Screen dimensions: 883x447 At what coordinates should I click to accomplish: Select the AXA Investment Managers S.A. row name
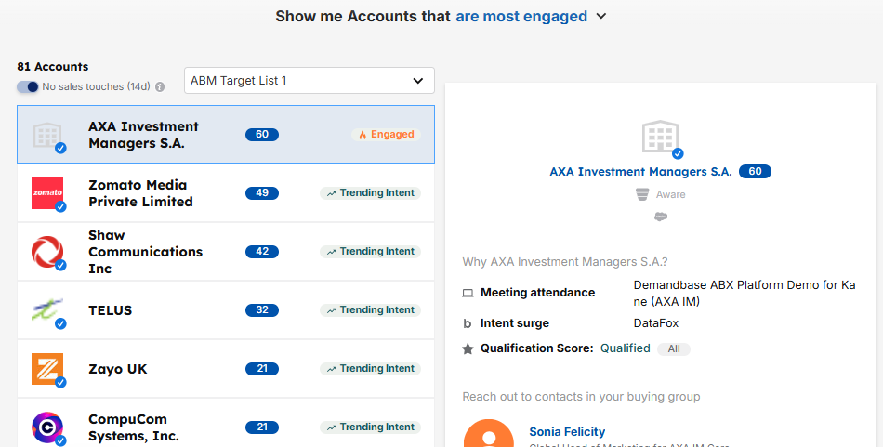point(143,135)
